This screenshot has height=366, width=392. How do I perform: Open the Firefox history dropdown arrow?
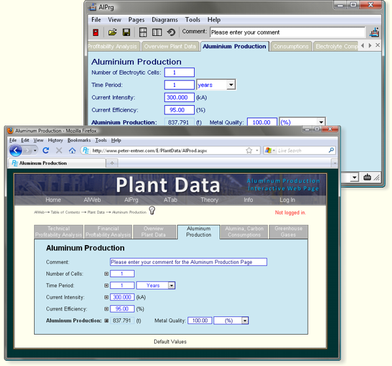coord(35,150)
